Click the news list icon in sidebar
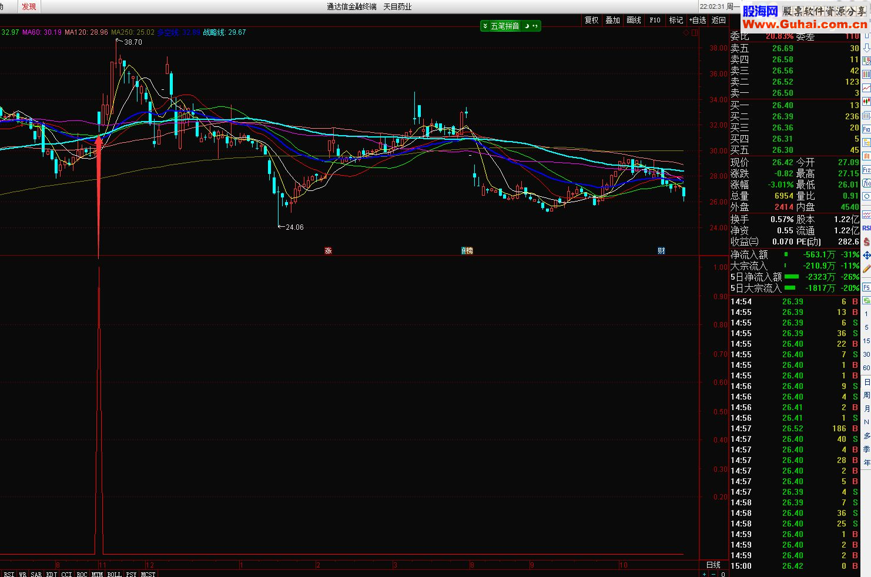871x577 pixels. (x=866, y=115)
